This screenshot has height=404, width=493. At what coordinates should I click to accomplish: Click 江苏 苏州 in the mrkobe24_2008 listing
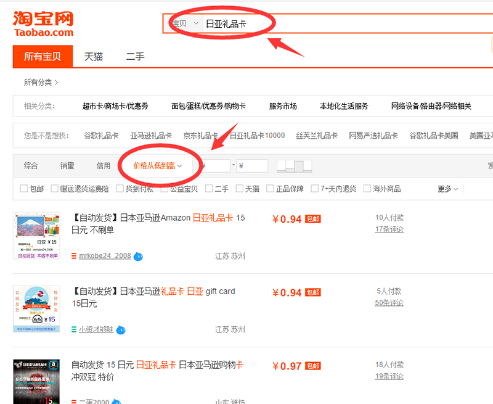(x=230, y=256)
